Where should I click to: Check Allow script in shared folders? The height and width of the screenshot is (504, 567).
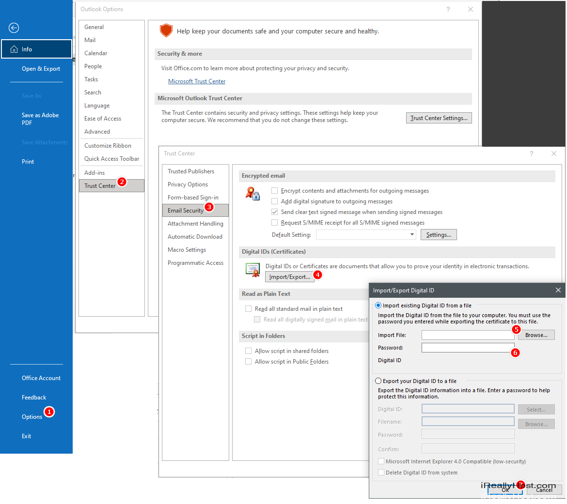tap(249, 351)
